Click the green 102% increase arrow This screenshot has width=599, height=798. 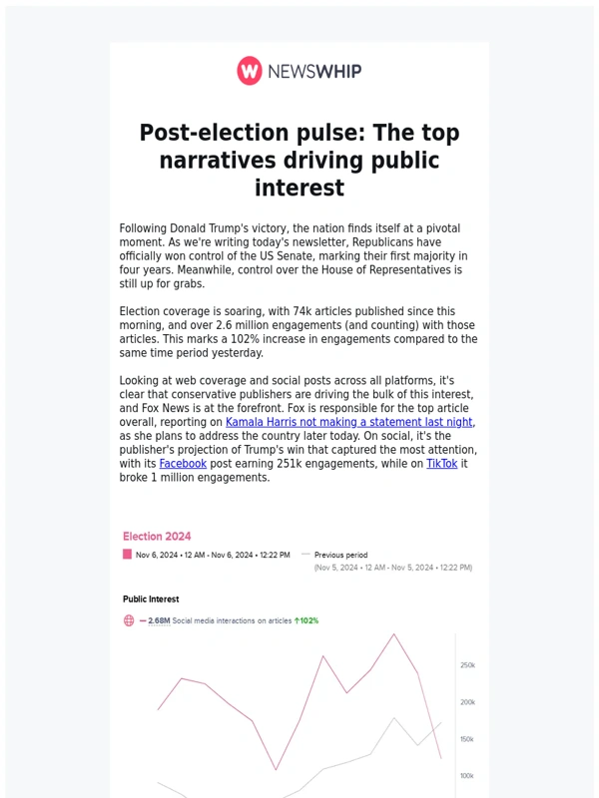[x=297, y=620]
